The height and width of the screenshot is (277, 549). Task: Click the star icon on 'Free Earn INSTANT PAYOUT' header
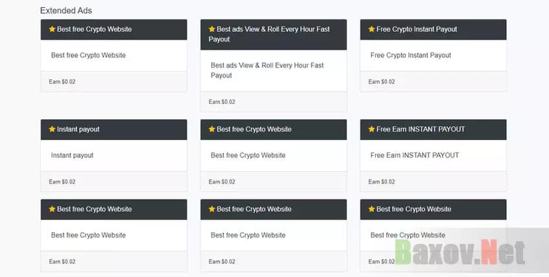371,129
